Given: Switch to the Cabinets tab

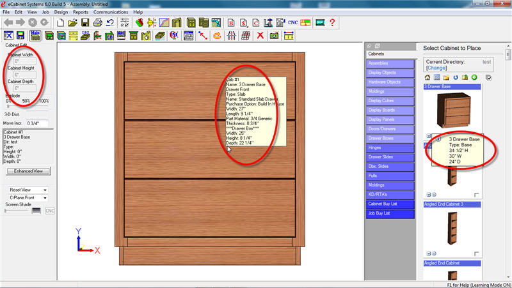Looking at the screenshot, I should click(x=376, y=54).
